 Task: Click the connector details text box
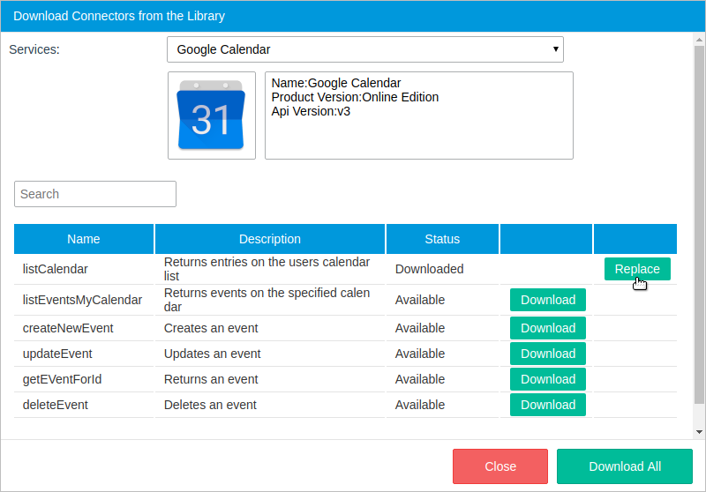418,116
